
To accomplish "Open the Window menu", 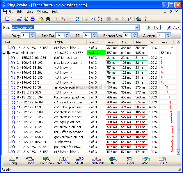I will [42, 12].
